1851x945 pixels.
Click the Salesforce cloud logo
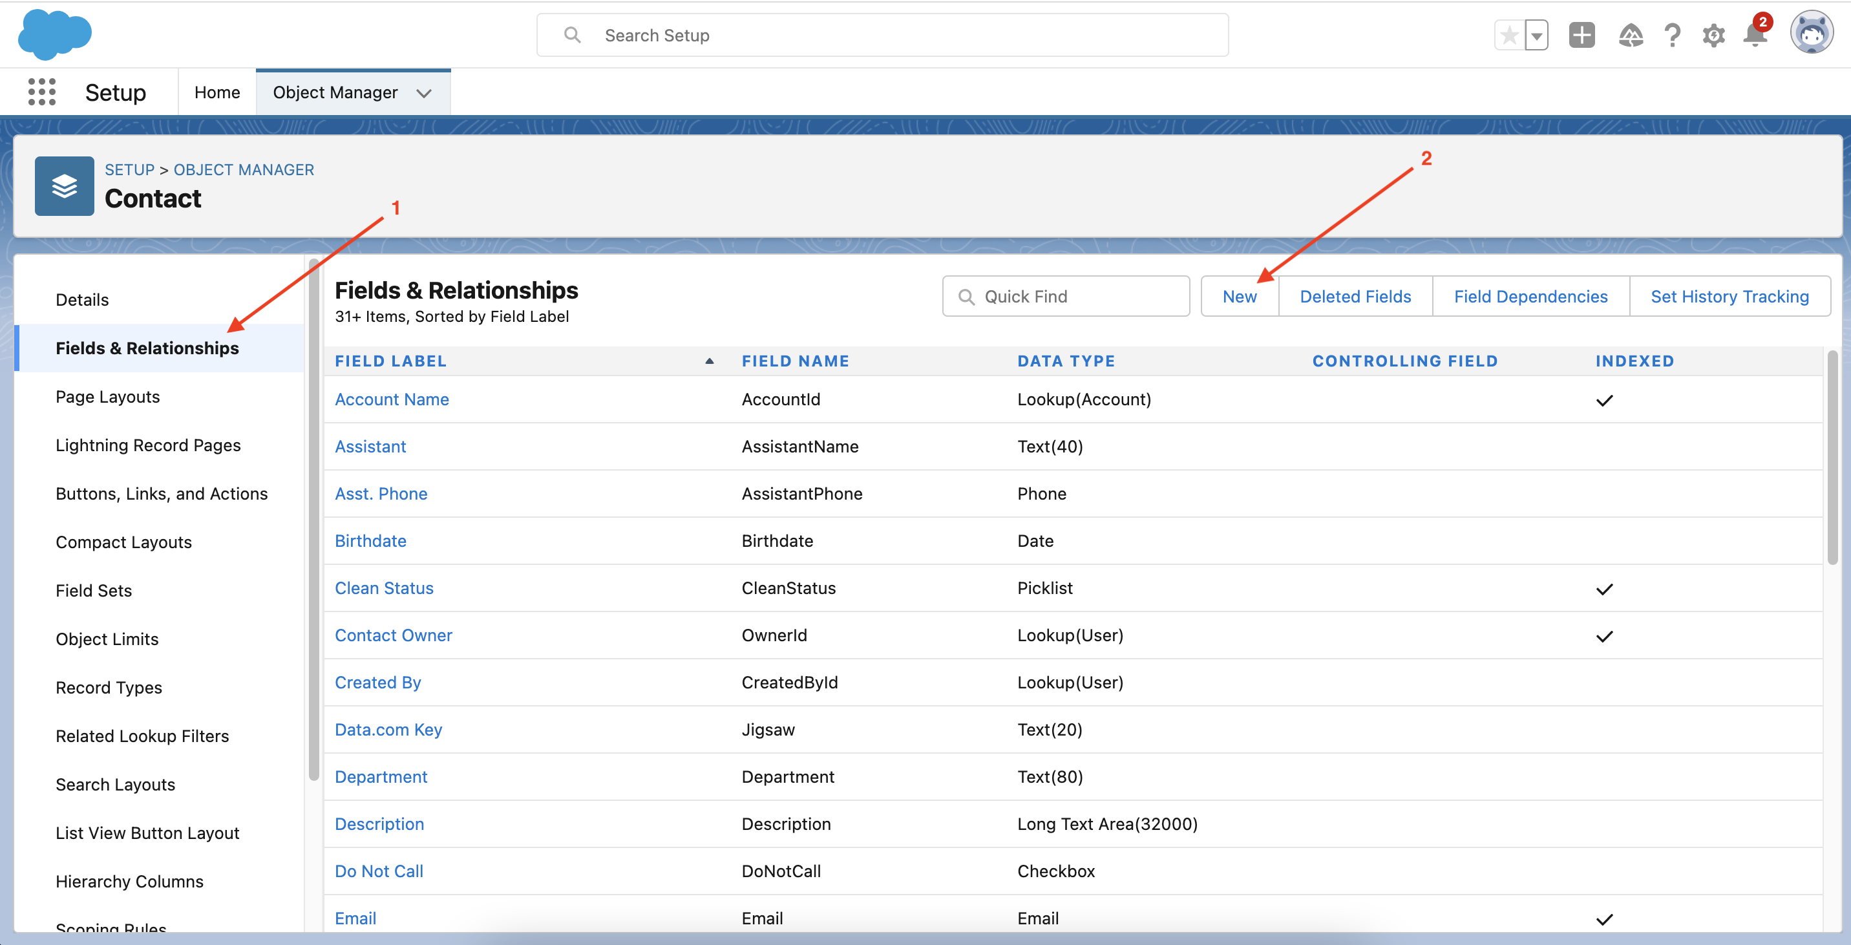(x=56, y=34)
